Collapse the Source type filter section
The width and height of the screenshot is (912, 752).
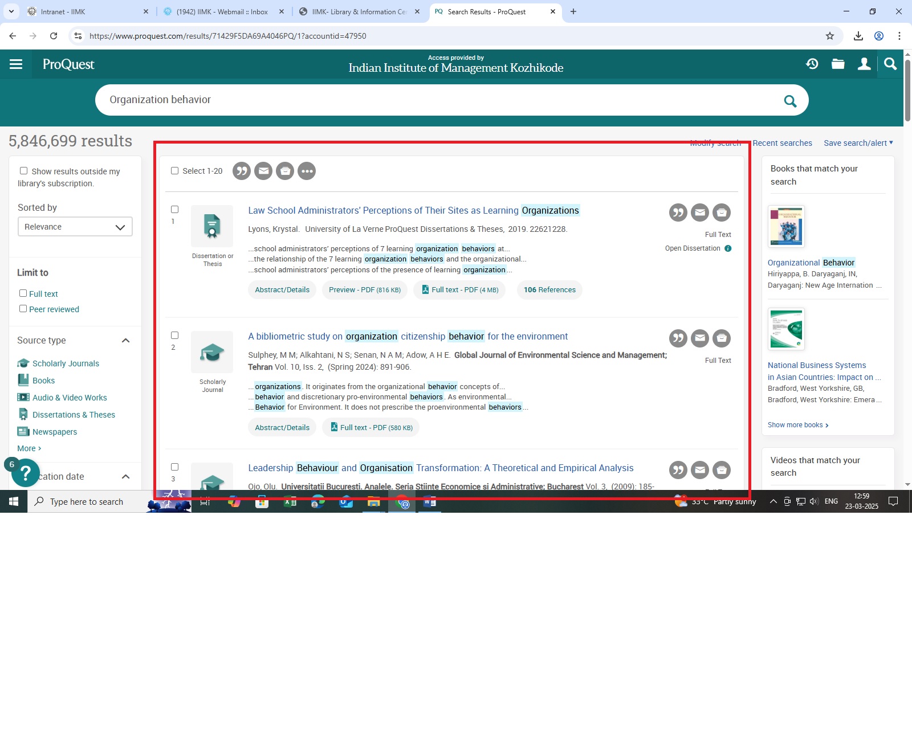[126, 341]
